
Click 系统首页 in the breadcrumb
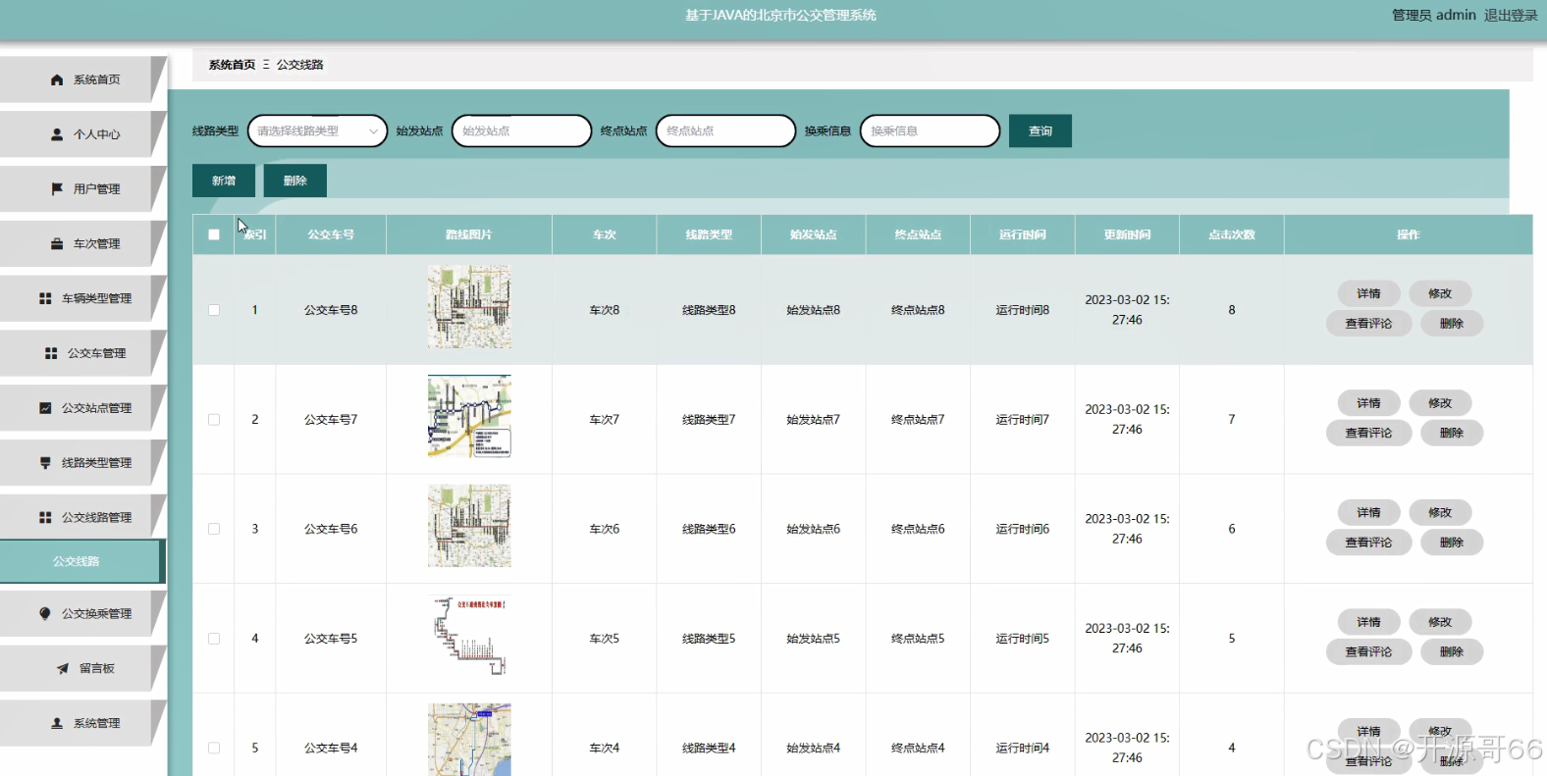pyautogui.click(x=232, y=65)
